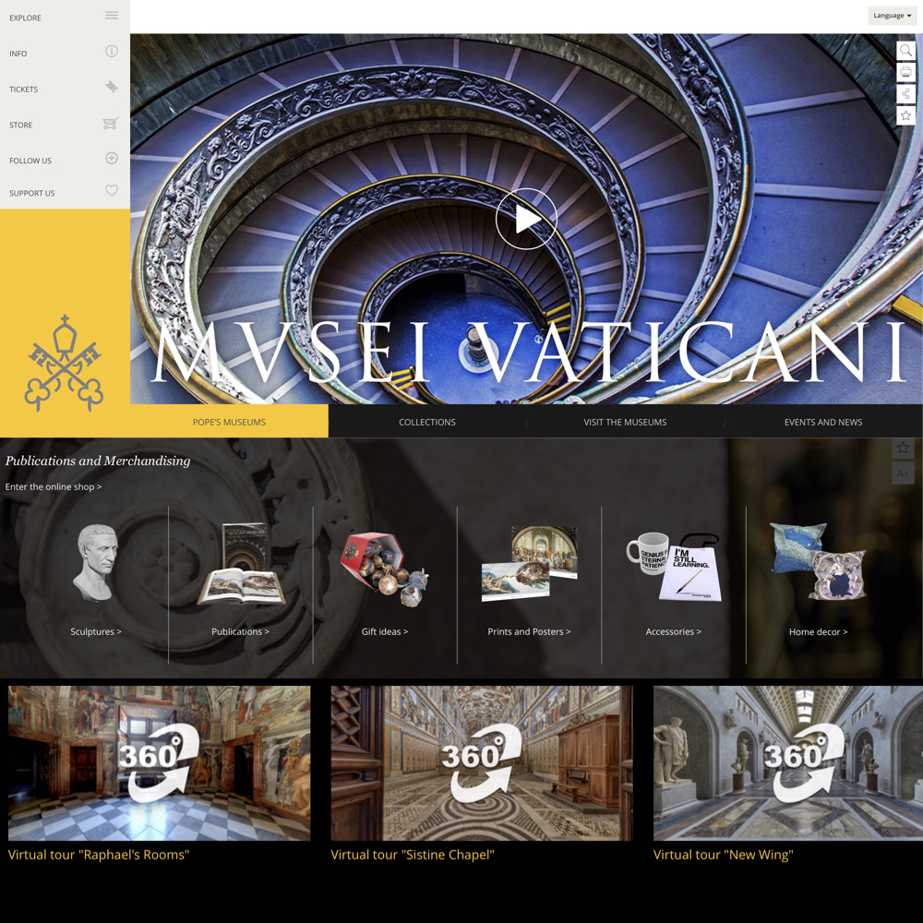Open the Language dropdown
Screen dimensions: 923x923
pyautogui.click(x=892, y=16)
